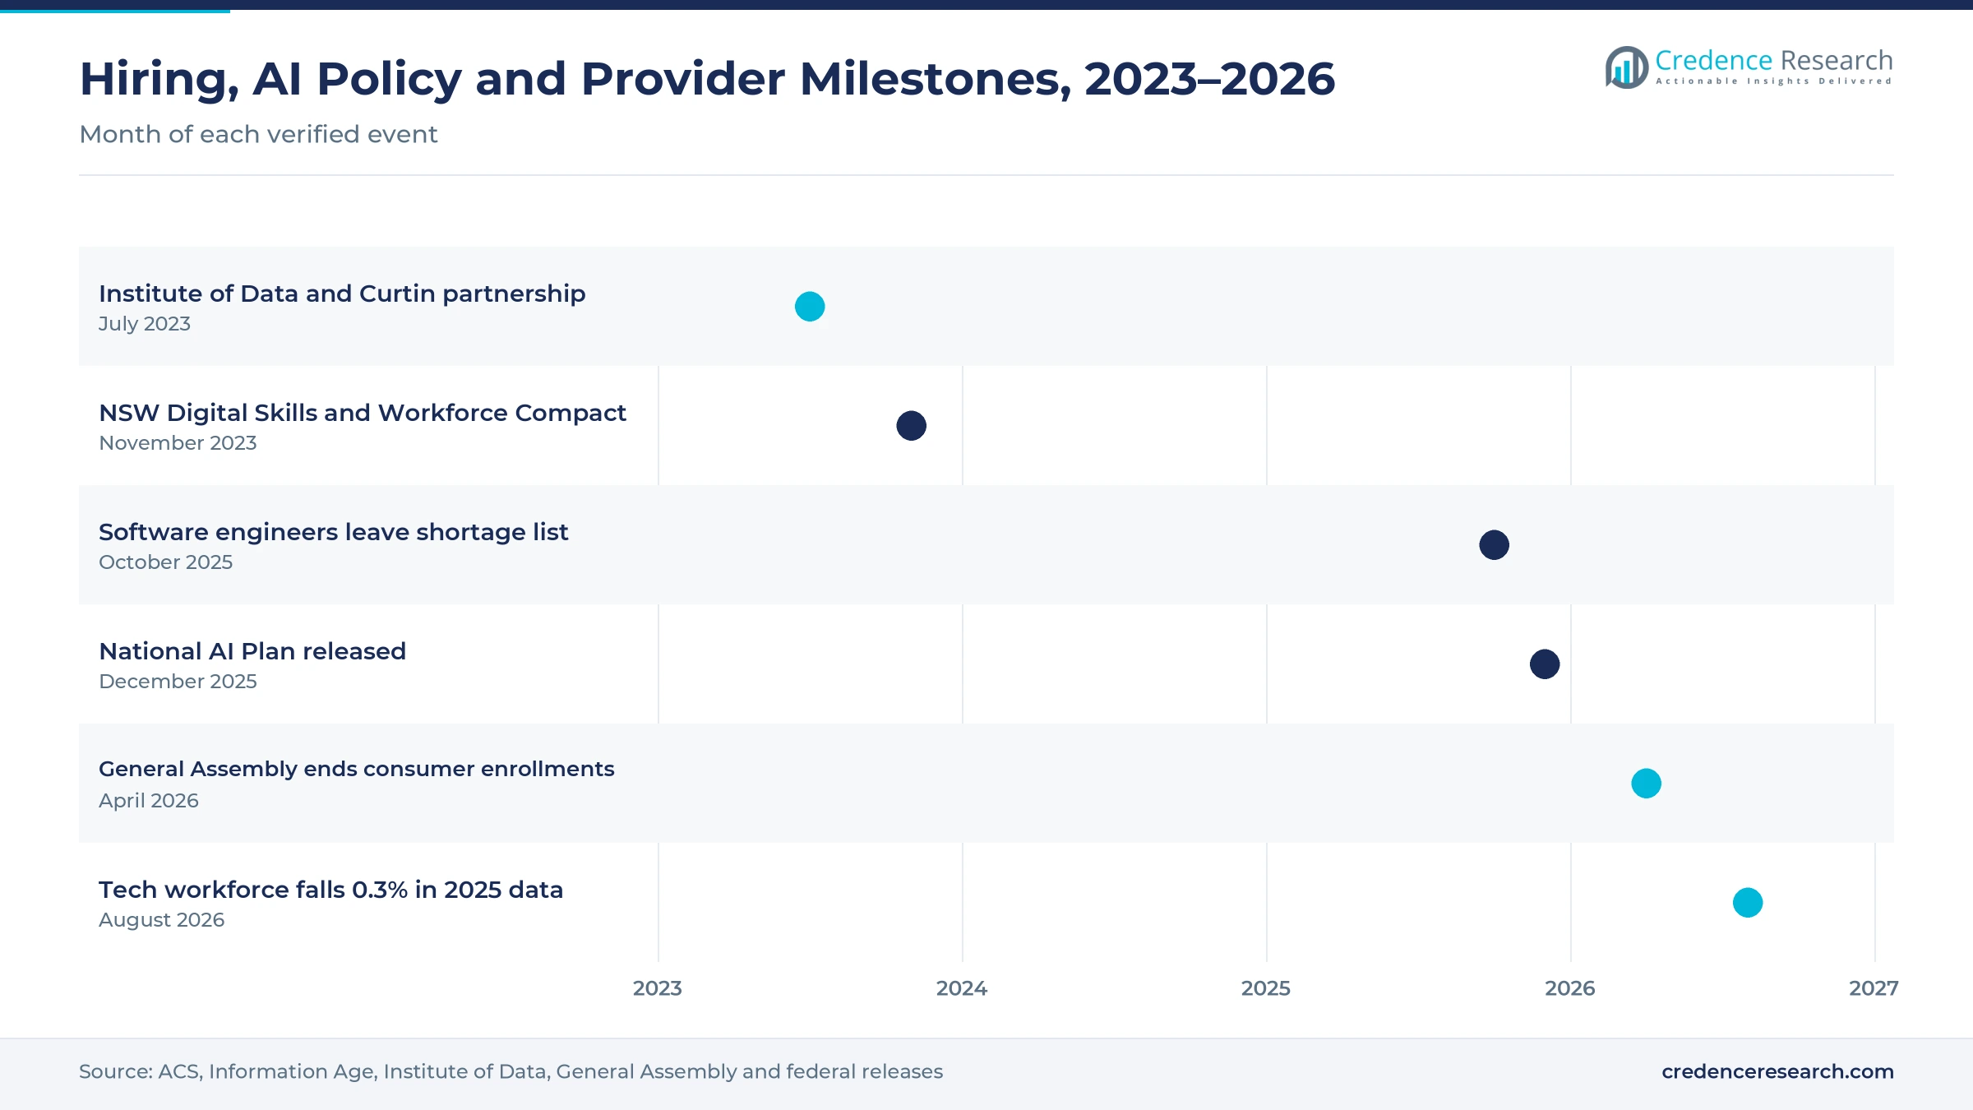Click the subtitle 'Month of each verified event'
The height and width of the screenshot is (1110, 1973).
coord(258,134)
